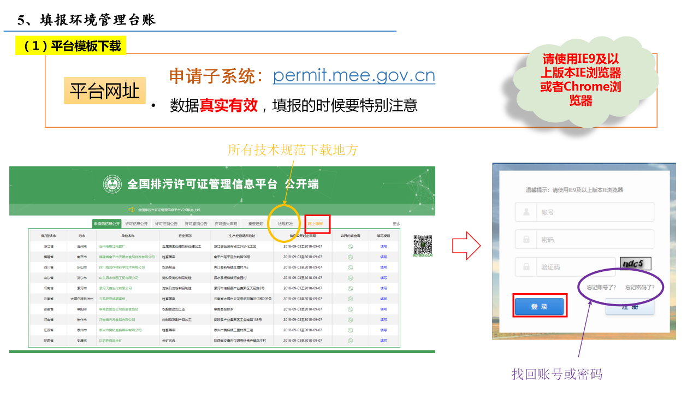
Task: Open the permit.mee.gov.cn hyperlink
Action: coord(354,75)
